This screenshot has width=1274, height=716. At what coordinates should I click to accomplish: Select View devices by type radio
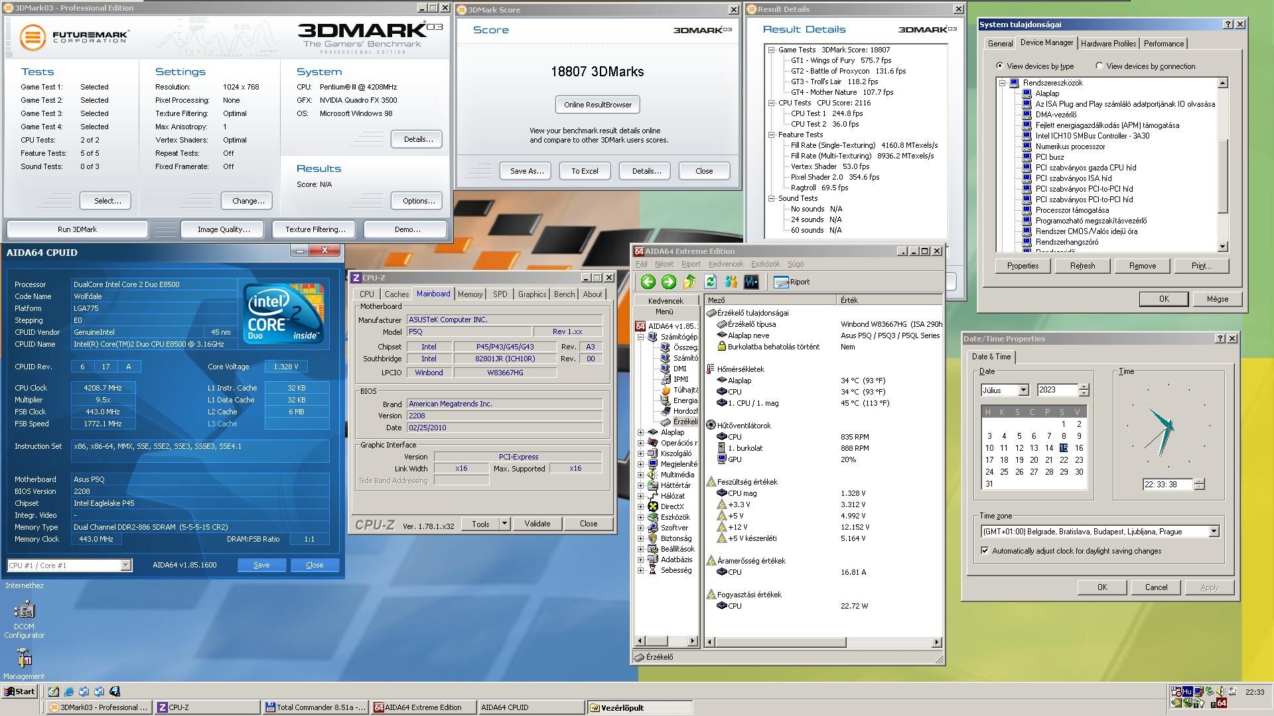[1000, 66]
